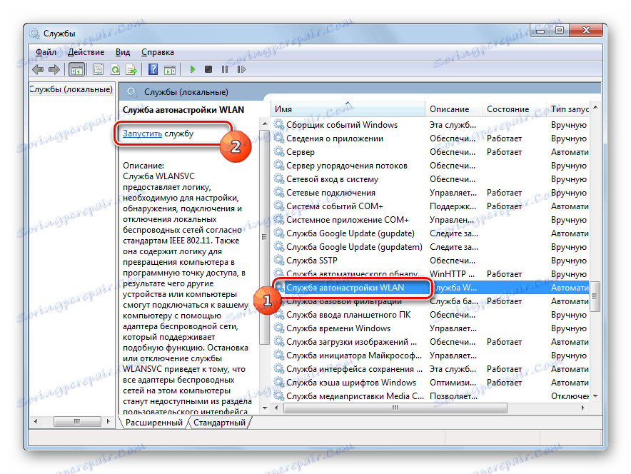This screenshot has height=474, width=631.
Task: Open the Properties toolbar icon
Action: click(98, 70)
